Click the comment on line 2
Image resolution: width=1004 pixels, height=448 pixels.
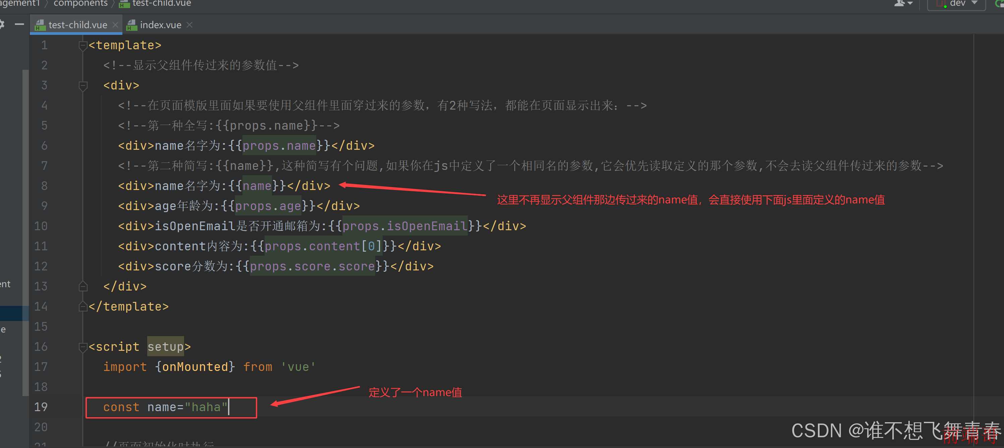[x=201, y=65]
